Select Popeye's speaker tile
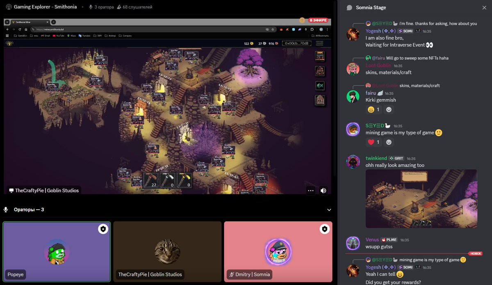This screenshot has height=285, width=492. [57, 251]
